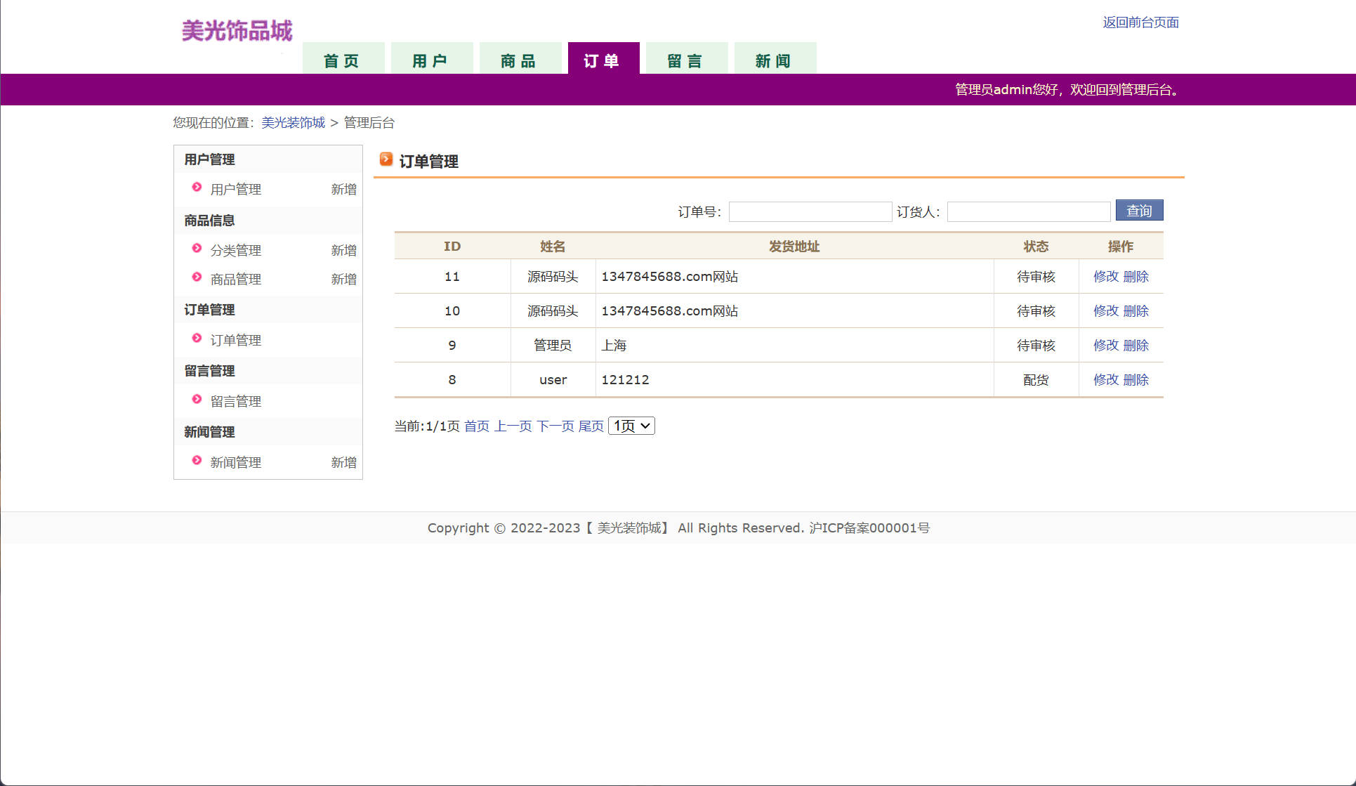Click the 美光饰品城 logo
This screenshot has height=786, width=1356.
pyautogui.click(x=237, y=31)
